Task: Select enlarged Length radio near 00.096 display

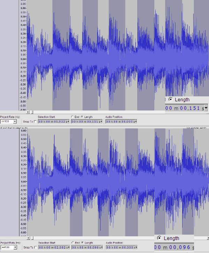Action: pos(159,238)
